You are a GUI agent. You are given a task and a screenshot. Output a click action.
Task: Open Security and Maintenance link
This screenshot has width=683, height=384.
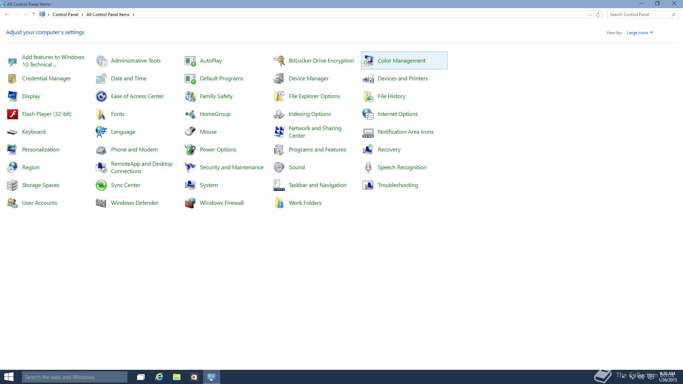click(232, 167)
